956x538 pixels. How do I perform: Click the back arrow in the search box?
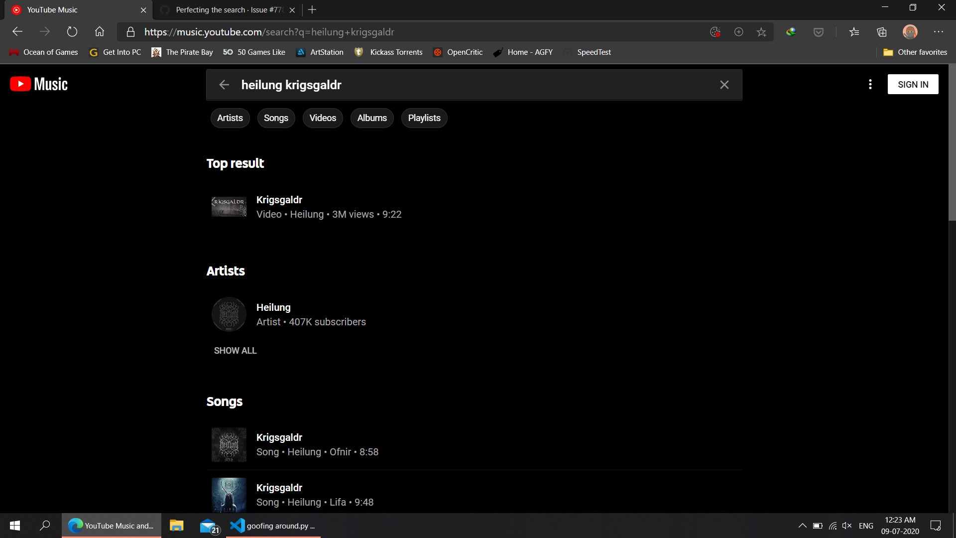224,85
